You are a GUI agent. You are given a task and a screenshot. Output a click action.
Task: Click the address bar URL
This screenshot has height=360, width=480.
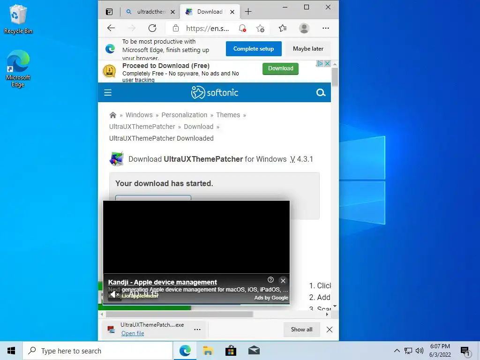(207, 29)
